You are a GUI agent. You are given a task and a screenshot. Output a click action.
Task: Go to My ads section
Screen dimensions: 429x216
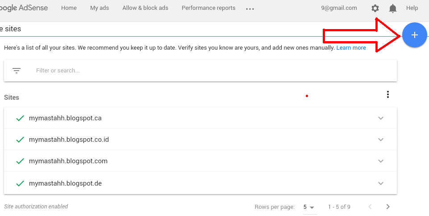coord(100,8)
